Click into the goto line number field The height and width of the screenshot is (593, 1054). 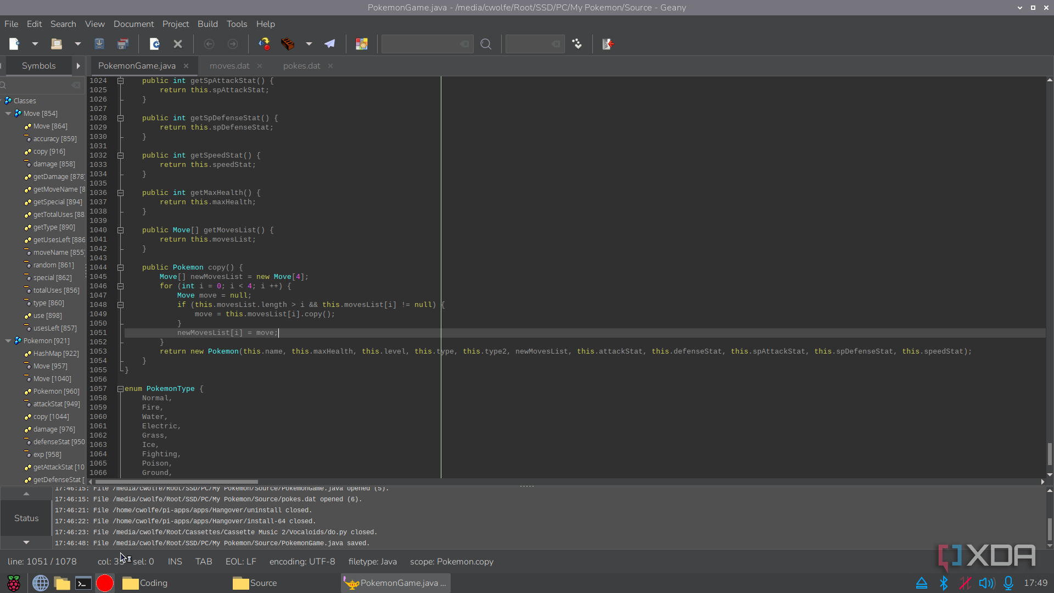click(535, 44)
